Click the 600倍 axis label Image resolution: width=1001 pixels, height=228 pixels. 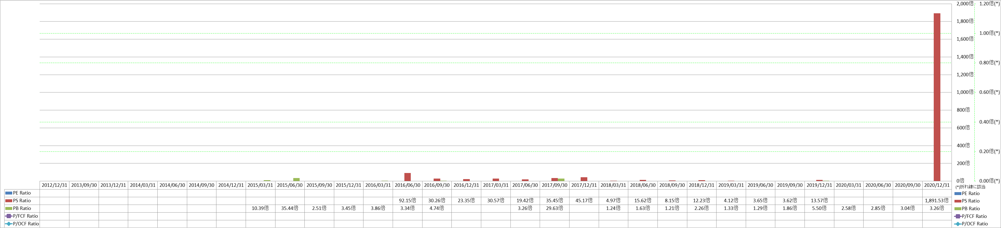click(x=963, y=128)
